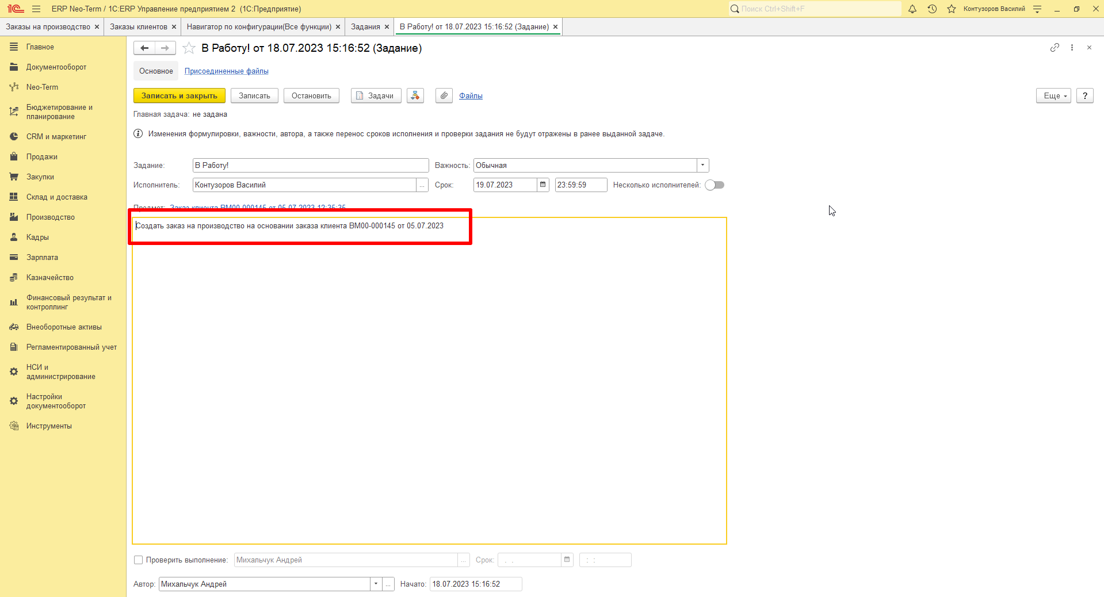This screenshot has height=597, width=1104.
Task: Open Автор selection ellipsis button
Action: click(388, 584)
